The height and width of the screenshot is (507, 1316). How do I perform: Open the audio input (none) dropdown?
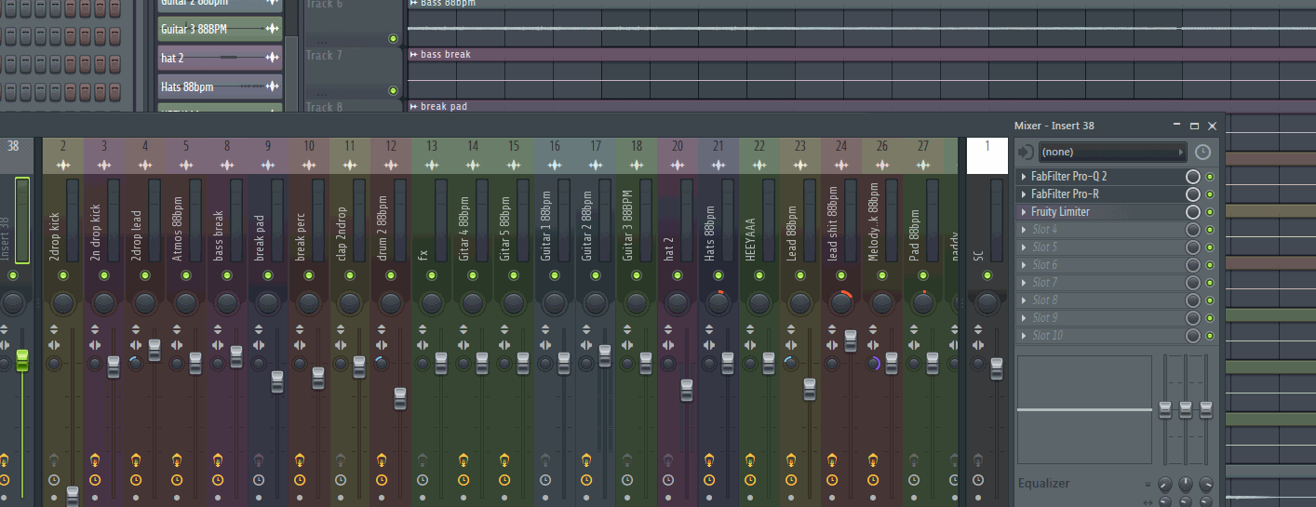pos(1112,152)
